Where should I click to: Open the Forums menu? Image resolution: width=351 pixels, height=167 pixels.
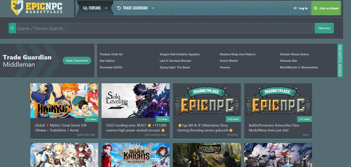click(92, 8)
